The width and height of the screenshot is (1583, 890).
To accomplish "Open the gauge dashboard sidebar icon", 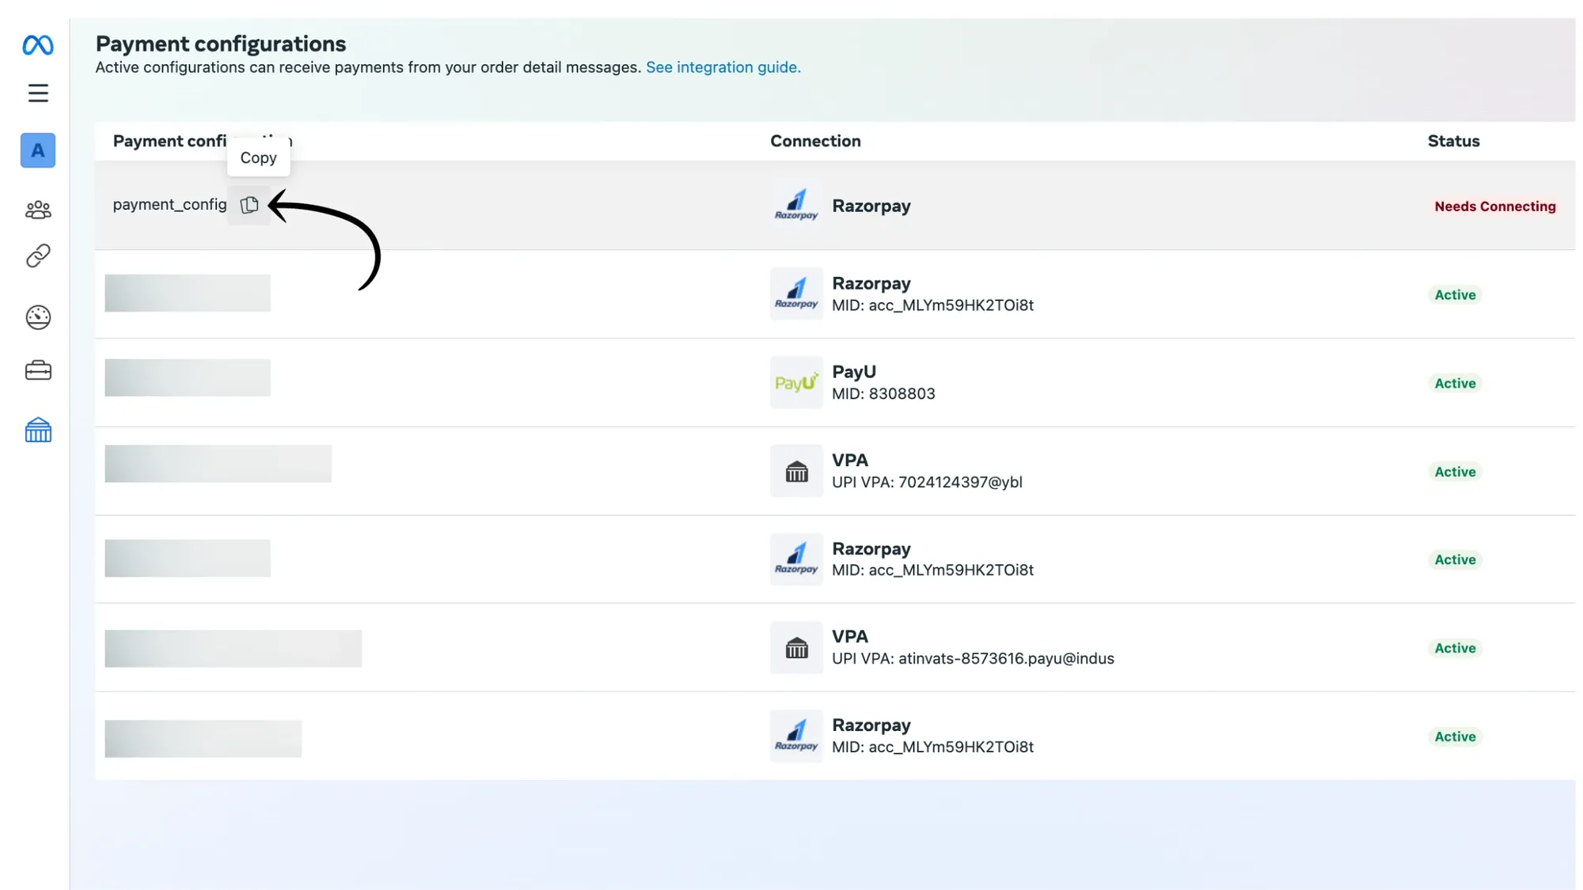I will pyautogui.click(x=38, y=317).
